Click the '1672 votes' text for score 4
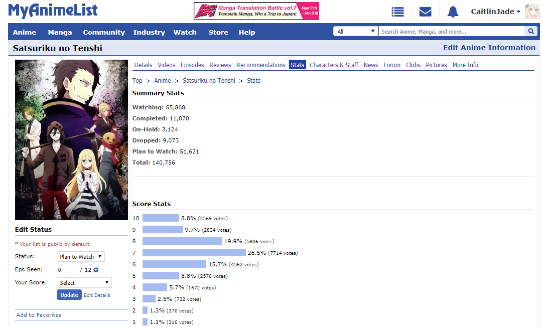This screenshot has width=543, height=327. click(x=201, y=287)
